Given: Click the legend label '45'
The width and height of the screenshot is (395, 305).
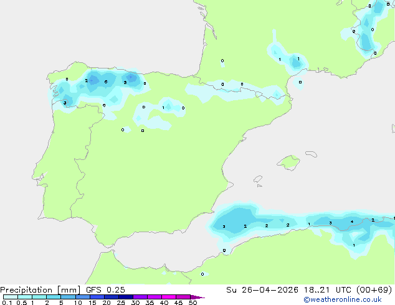Looking at the screenshot, I should [x=178, y=303].
